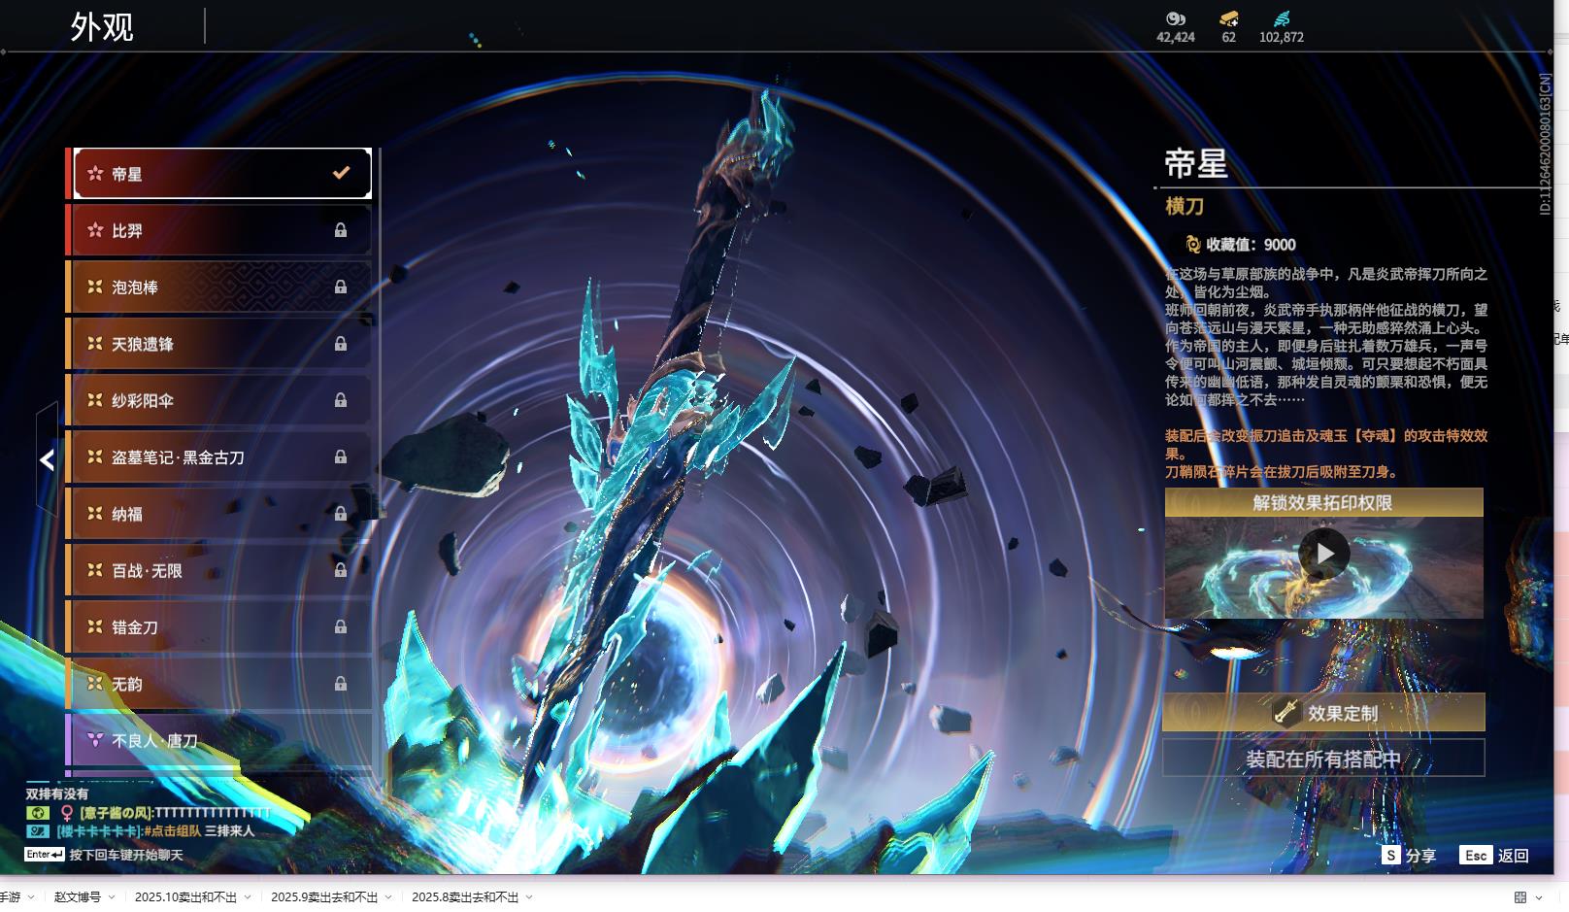
Task: Click the gold rarity emblem beside 天狼遗锋
Action: [95, 344]
